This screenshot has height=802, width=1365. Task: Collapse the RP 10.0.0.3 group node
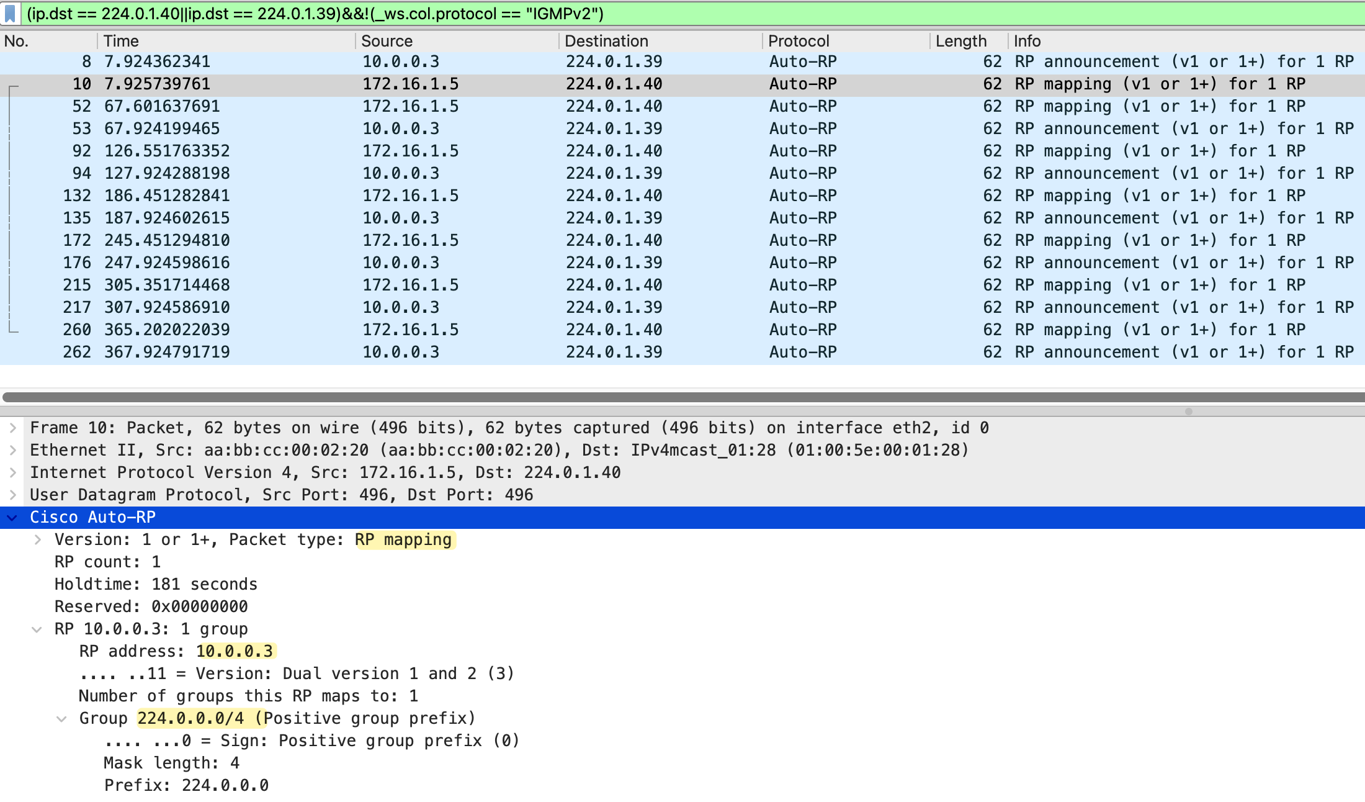click(37, 629)
